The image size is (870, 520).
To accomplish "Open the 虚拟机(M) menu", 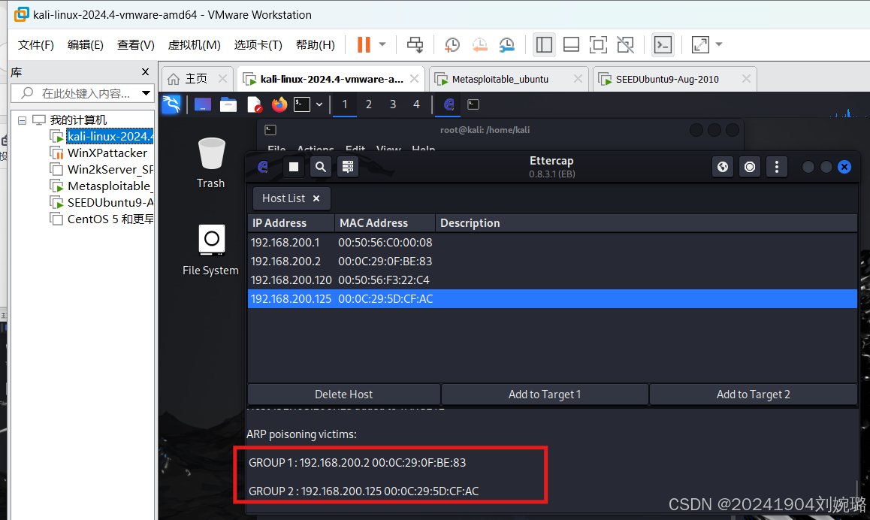I will [194, 45].
